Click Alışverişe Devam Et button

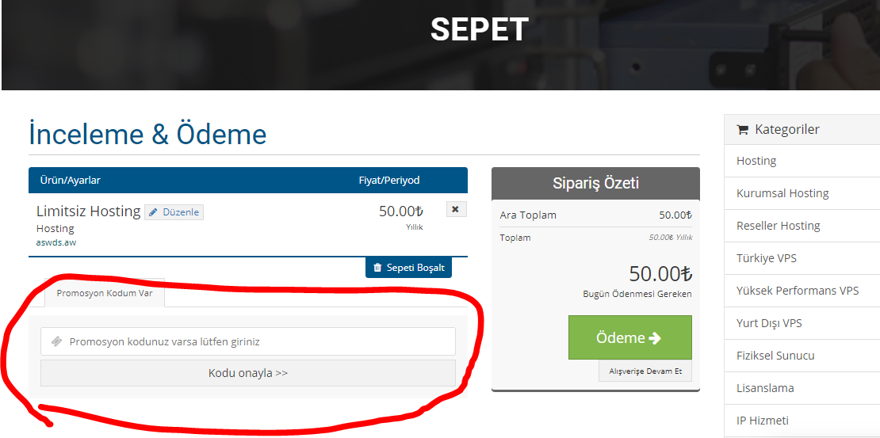pos(645,371)
